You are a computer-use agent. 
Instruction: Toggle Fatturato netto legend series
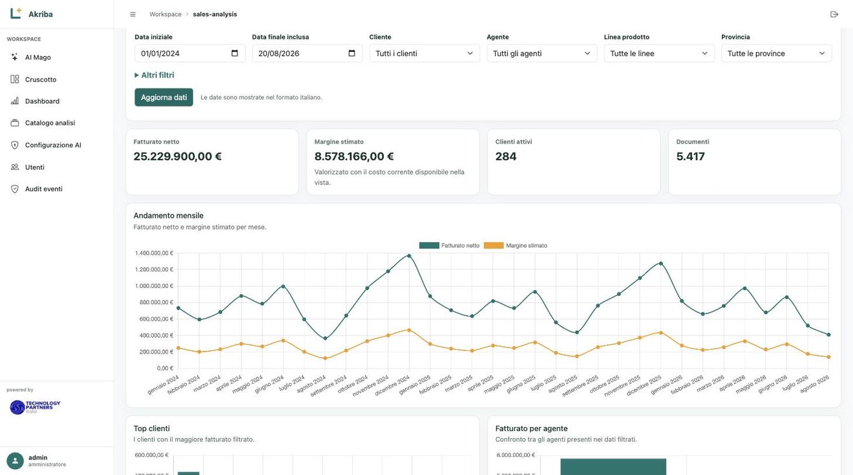pos(449,246)
